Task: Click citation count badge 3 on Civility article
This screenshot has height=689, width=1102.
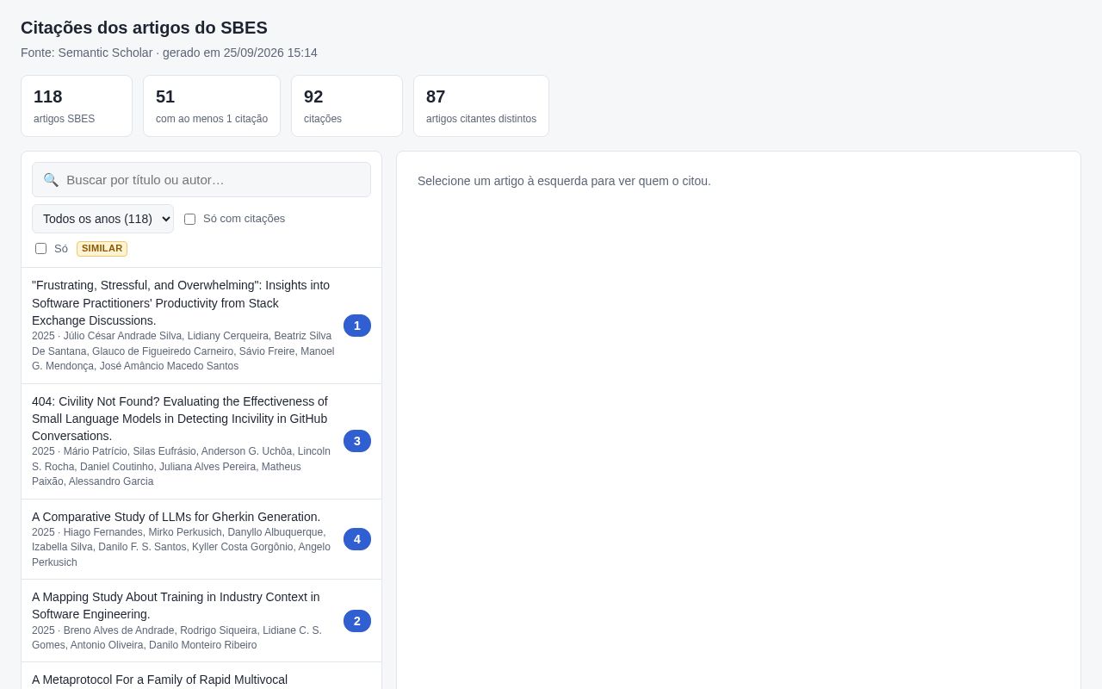Action: click(x=357, y=441)
